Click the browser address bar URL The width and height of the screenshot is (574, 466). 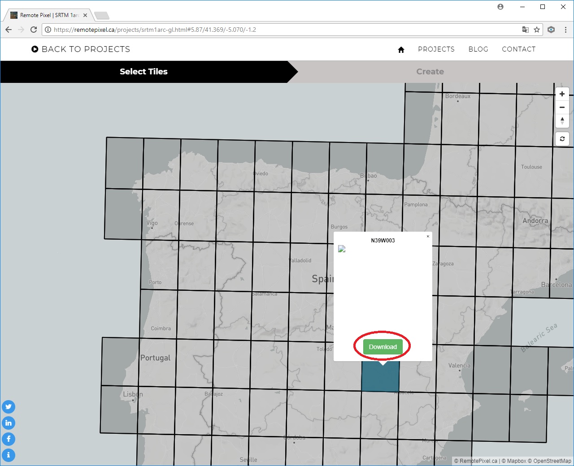[269, 30]
